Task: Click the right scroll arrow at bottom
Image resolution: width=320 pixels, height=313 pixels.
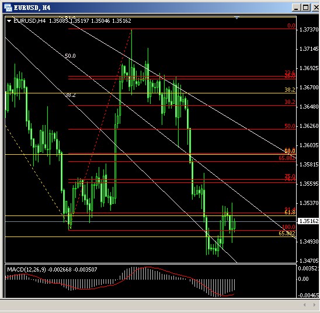Action: [x=314, y=305]
